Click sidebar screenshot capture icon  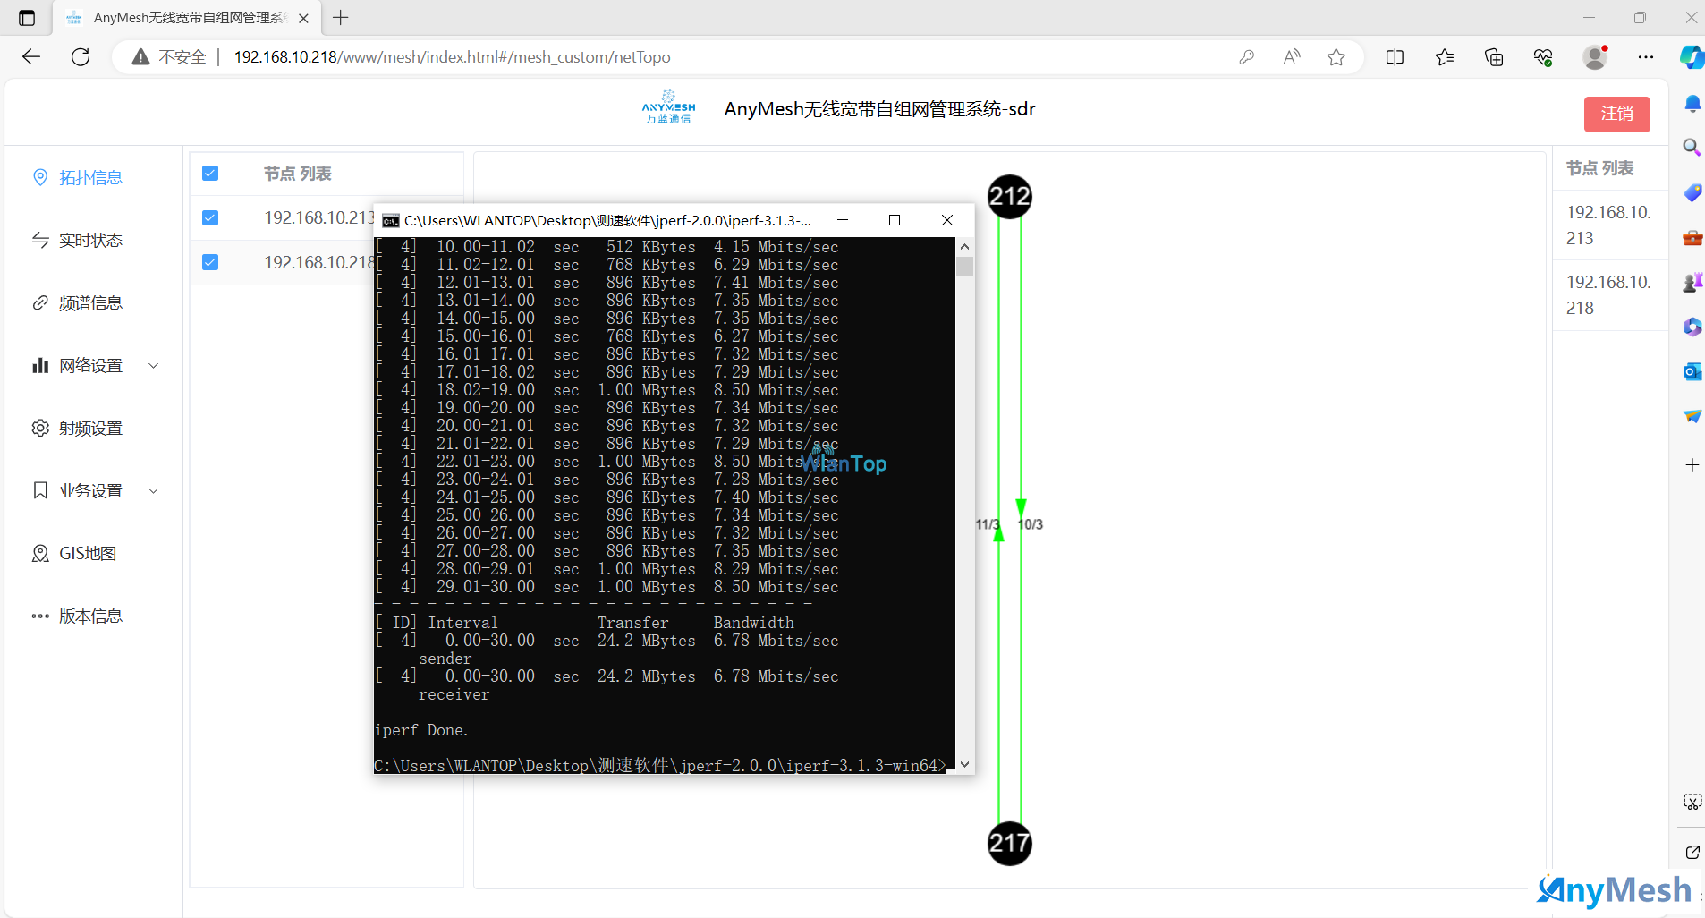coord(1692,802)
